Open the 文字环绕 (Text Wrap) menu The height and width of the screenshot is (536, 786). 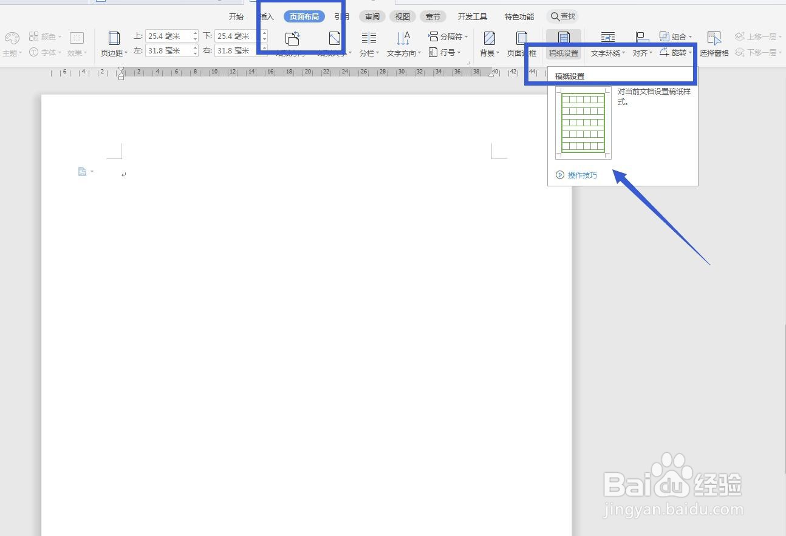[x=608, y=44]
